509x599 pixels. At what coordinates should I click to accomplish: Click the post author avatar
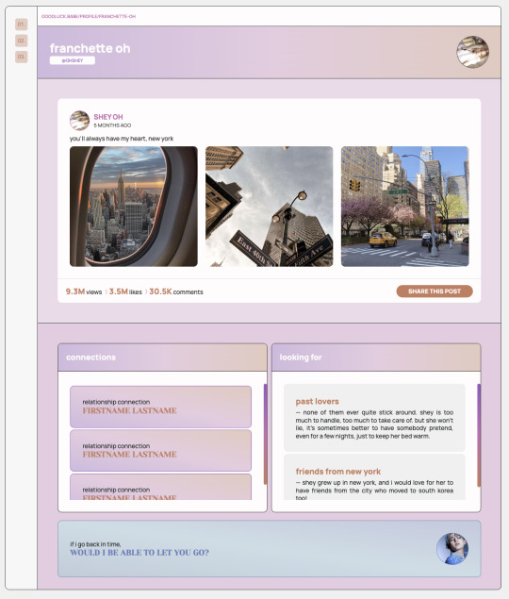[x=79, y=121]
